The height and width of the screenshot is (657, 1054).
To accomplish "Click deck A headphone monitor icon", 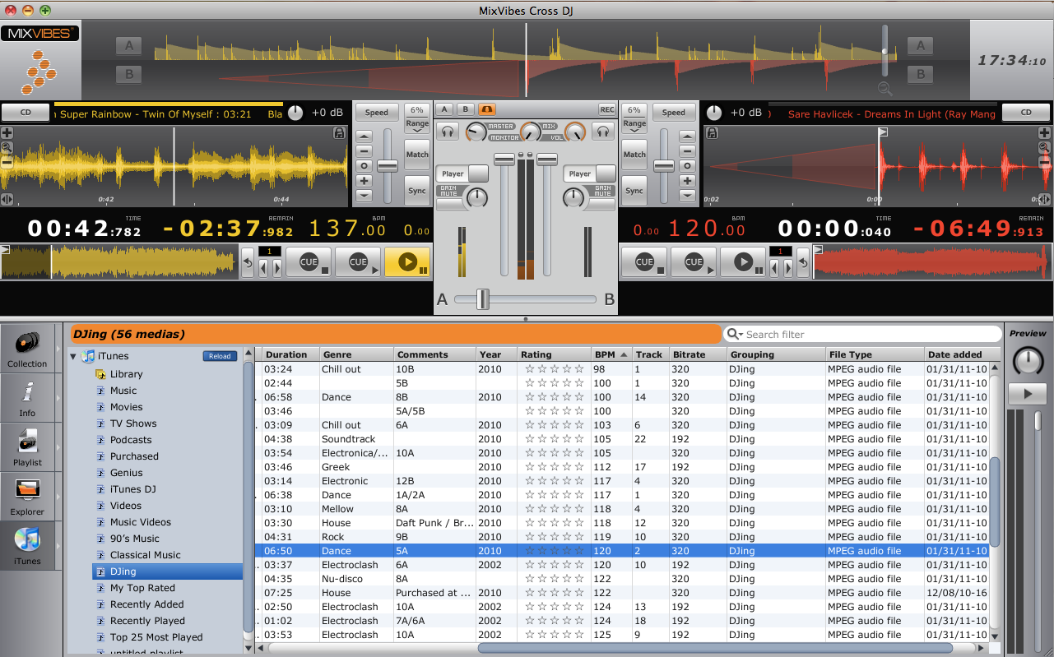I will click(x=448, y=131).
